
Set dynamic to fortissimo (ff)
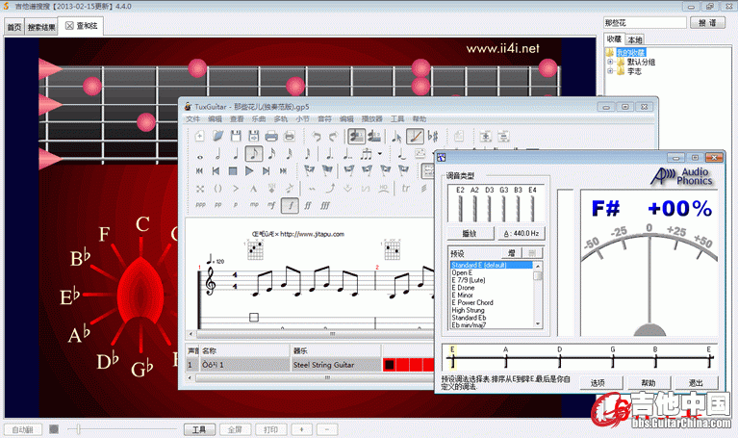(307, 205)
